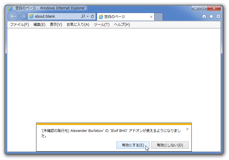
Task: Click the IE page icon in address bar
Action: tap(31, 16)
